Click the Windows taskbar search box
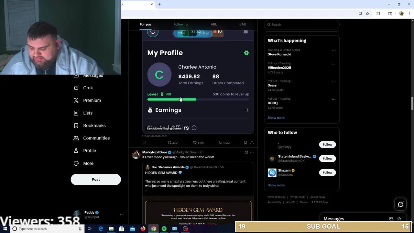 point(48,229)
